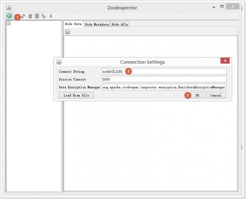Click the Save disk icon in Node Data

click(x=67, y=32)
